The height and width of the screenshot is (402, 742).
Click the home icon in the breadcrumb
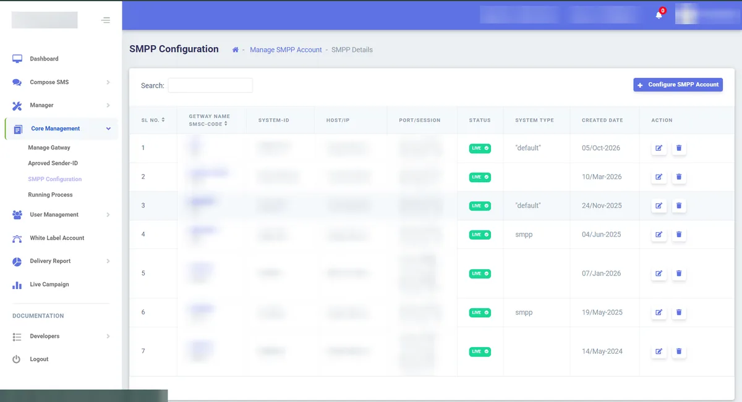point(235,49)
